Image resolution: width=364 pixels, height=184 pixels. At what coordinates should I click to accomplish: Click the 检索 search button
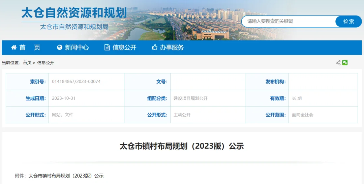tap(348, 21)
